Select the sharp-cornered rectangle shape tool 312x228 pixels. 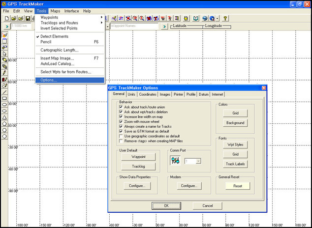pos(4,98)
